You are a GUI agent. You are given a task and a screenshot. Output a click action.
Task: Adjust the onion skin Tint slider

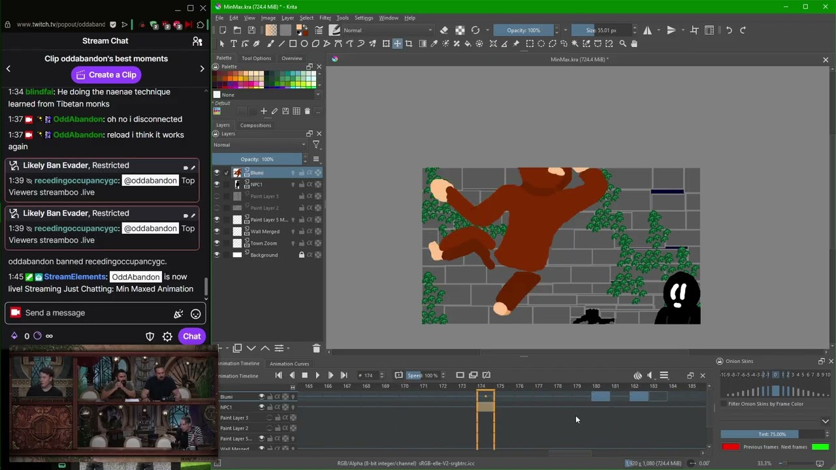click(x=772, y=435)
